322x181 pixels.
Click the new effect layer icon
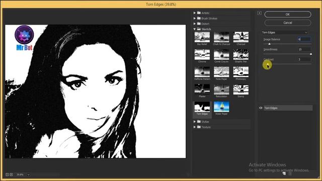[x=284, y=174]
